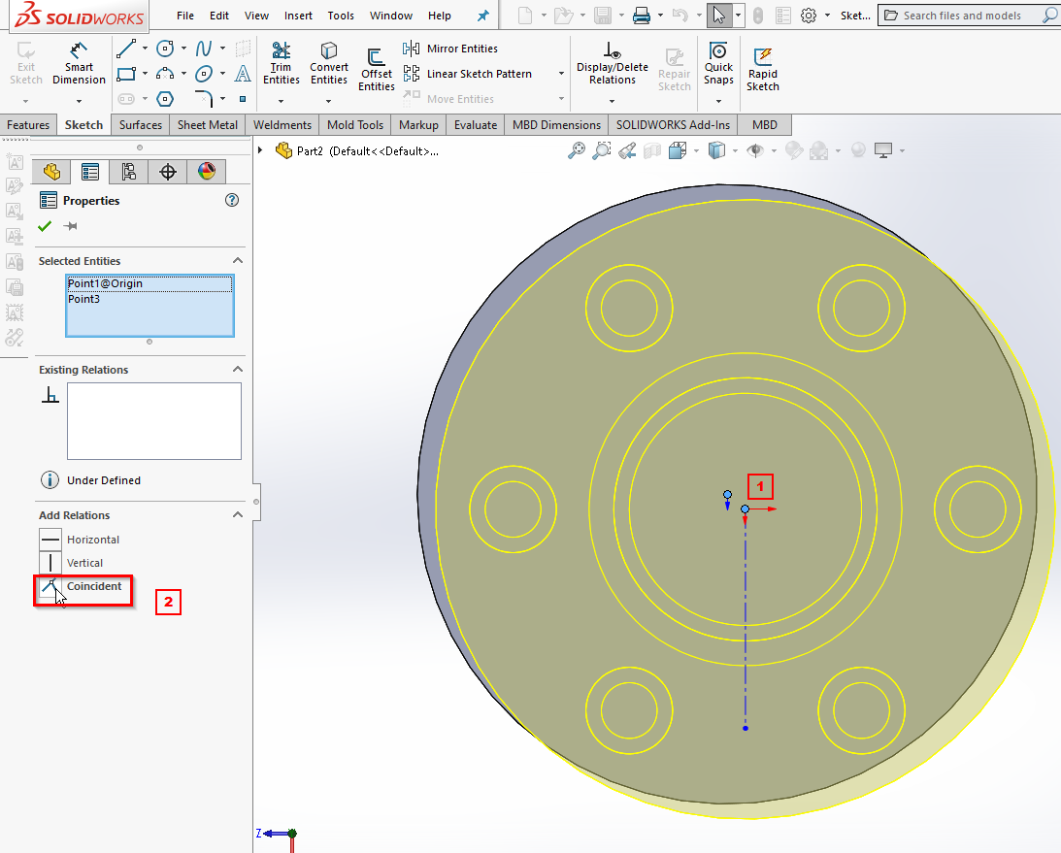Open the DimXpertManager crosshair tab

tap(168, 172)
